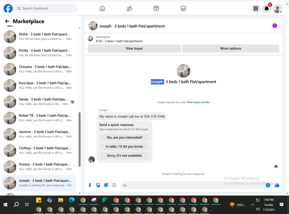Open the account profile menu

tap(277, 9)
